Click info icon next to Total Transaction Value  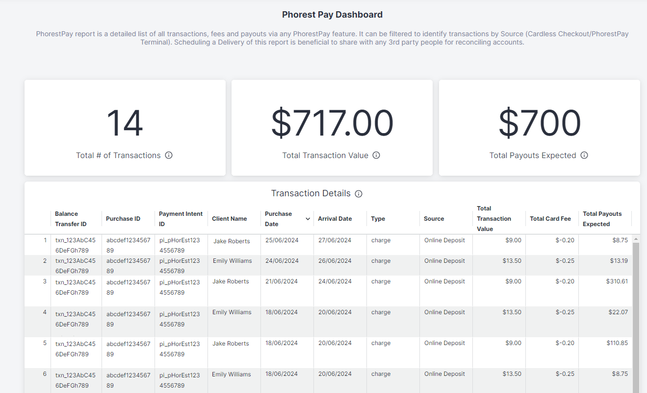(x=376, y=155)
